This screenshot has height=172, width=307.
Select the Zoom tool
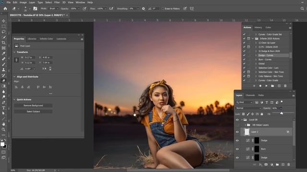tap(3, 129)
